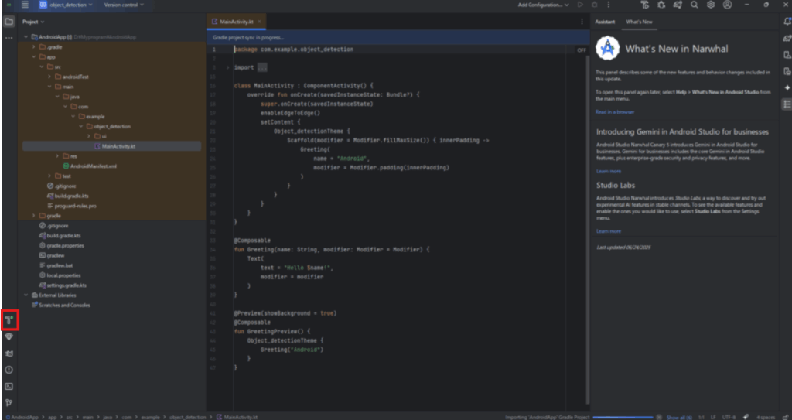Toggle the OFF inspections indicator in editor
Viewport: 792px width, 420px height.
582,50
